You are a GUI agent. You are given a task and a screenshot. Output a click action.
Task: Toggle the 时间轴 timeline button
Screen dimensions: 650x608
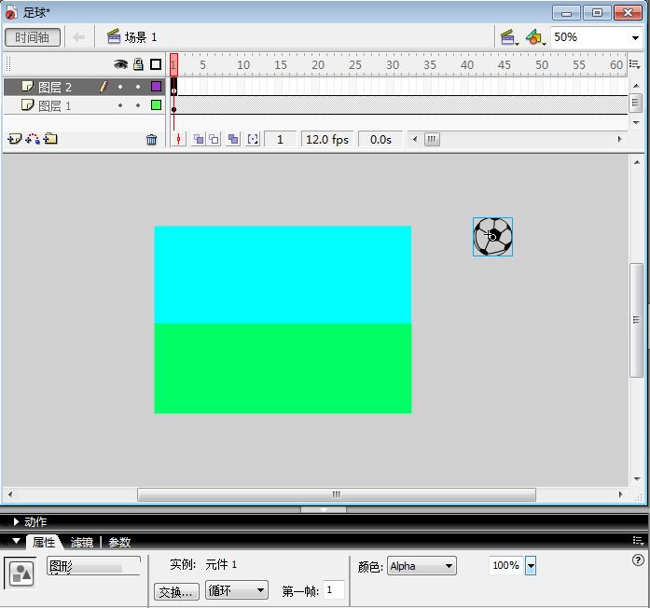33,37
